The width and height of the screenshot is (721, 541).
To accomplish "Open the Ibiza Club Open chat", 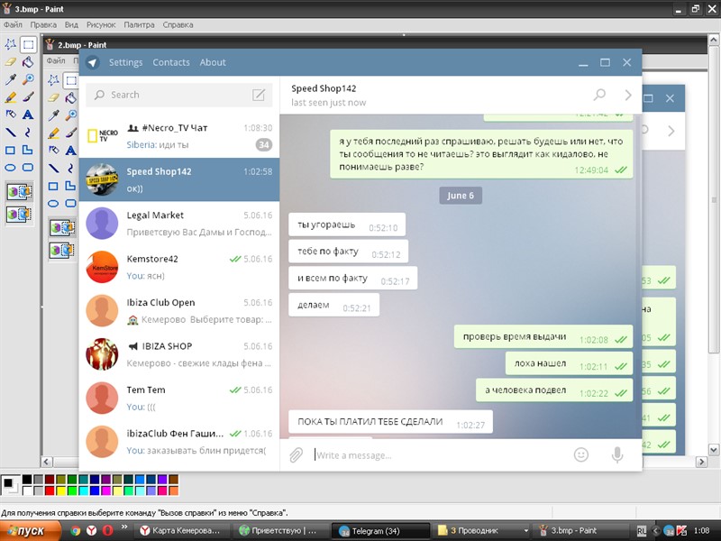I will click(x=179, y=311).
